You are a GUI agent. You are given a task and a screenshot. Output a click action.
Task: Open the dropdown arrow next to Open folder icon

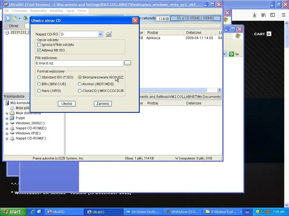tap(19, 18)
